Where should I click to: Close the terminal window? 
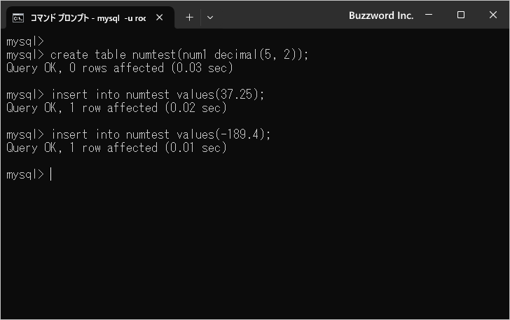[492, 15]
